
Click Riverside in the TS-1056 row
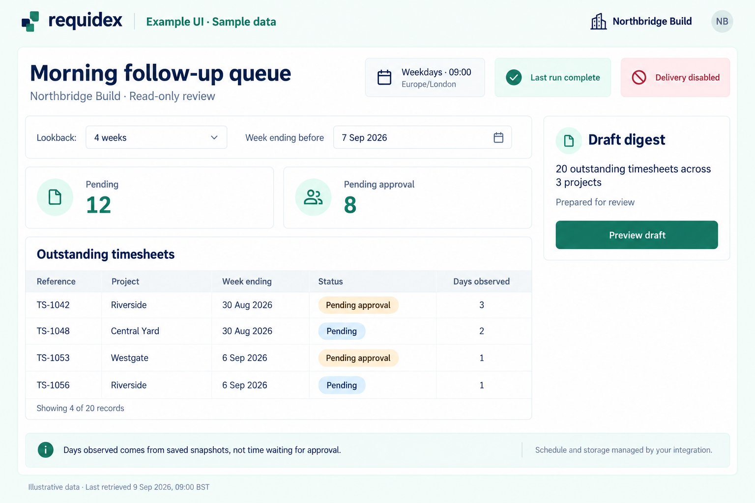[129, 385]
